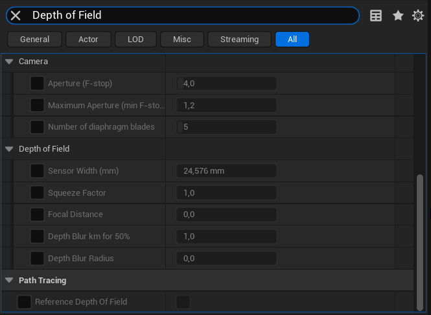The height and width of the screenshot is (315, 431).
Task: Enable the Aperture (F-stop) override checkbox
Action: click(x=38, y=84)
